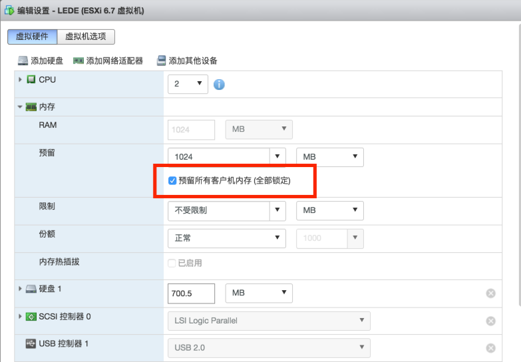Click 添加硬盘 to add a hard disk
Screen dimensions: 521x362
click(x=41, y=61)
